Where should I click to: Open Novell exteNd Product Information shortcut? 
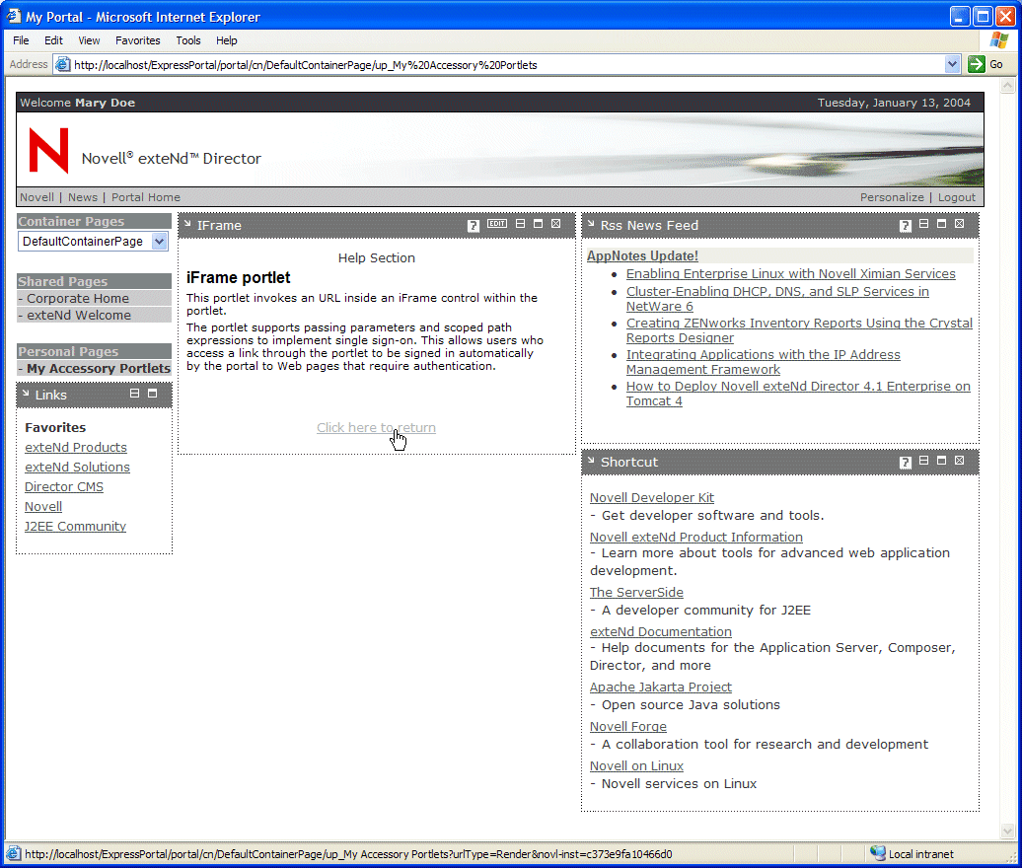click(696, 537)
